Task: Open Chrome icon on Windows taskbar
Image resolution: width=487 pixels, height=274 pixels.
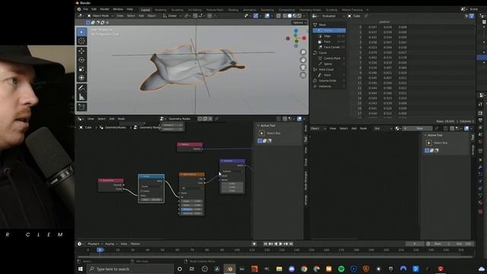Action: point(304,269)
